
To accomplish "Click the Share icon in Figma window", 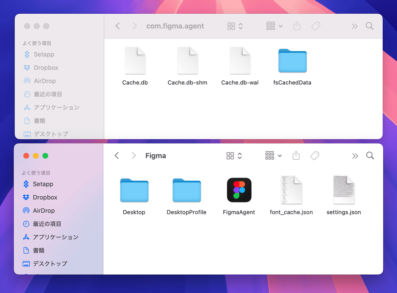I will (296, 156).
